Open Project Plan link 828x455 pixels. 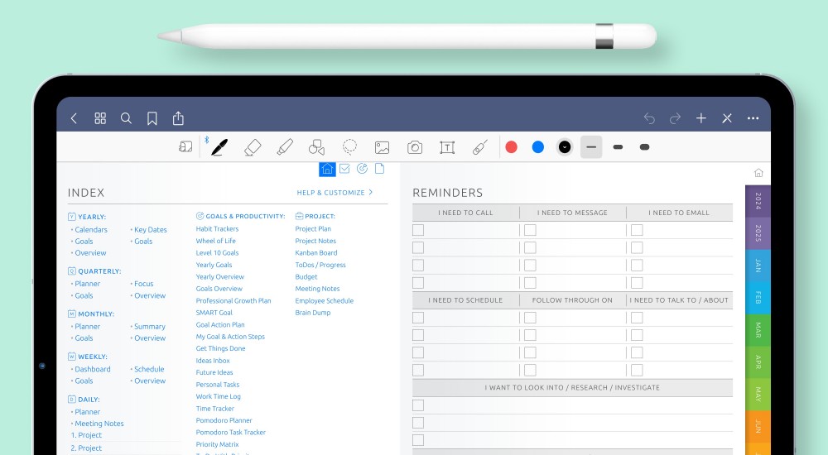coord(313,229)
